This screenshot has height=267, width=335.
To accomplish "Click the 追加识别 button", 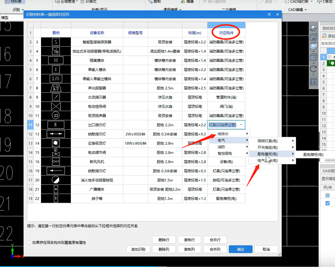I will 138,249.
